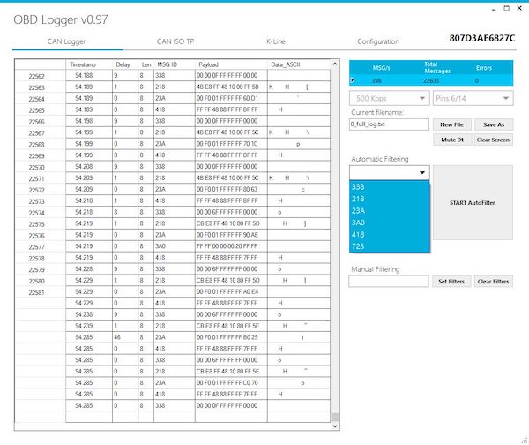Click MSG ID 3A0 in the log table
Image resolution: width=529 pixels, height=445 pixels.
[174, 246]
